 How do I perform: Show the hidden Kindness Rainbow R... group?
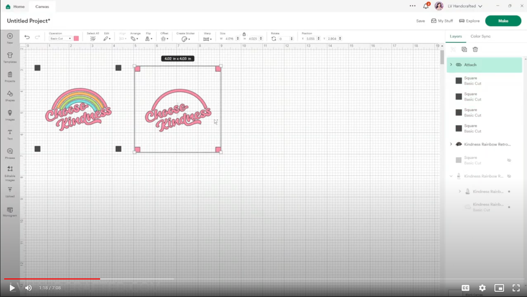point(509,176)
